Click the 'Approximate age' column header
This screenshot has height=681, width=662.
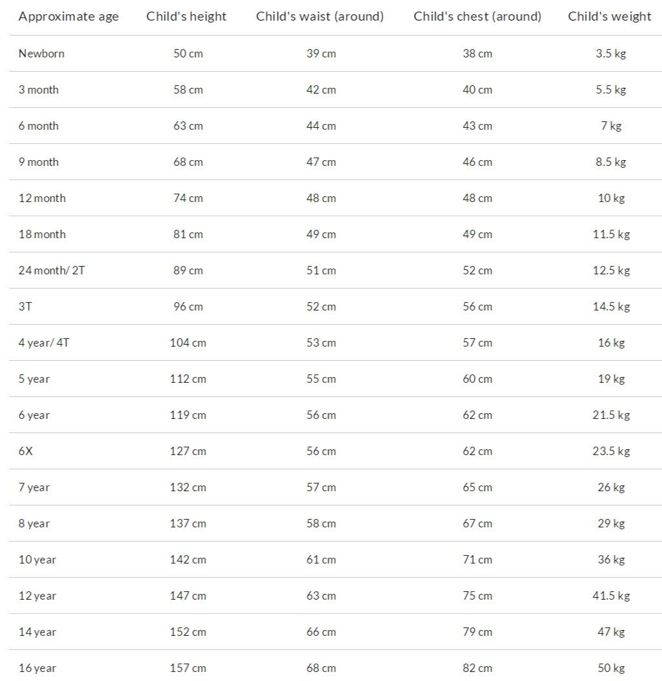pyautogui.click(x=68, y=17)
